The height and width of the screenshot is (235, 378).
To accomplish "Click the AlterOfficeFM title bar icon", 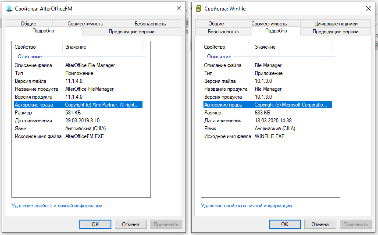I will (x=9, y=8).
